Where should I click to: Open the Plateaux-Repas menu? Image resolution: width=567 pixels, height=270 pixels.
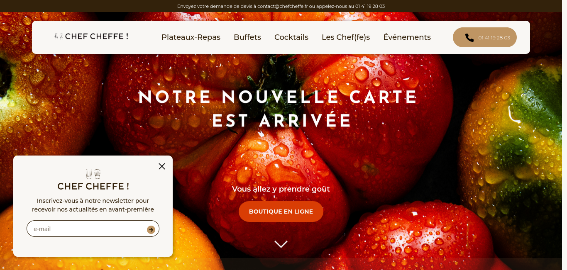[191, 37]
